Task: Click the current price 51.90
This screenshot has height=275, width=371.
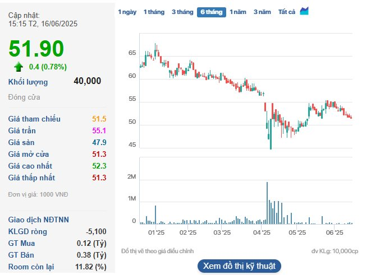Action: click(36, 49)
